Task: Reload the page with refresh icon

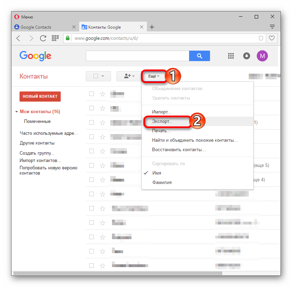Action: [43, 38]
